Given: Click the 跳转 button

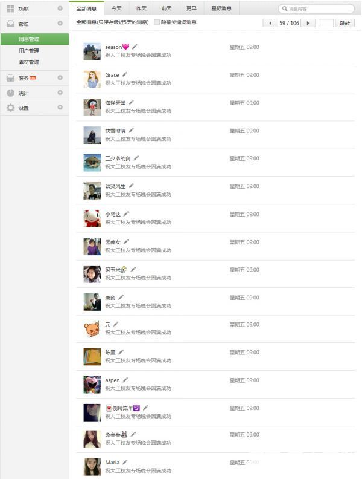Looking at the screenshot, I should tap(345, 23).
